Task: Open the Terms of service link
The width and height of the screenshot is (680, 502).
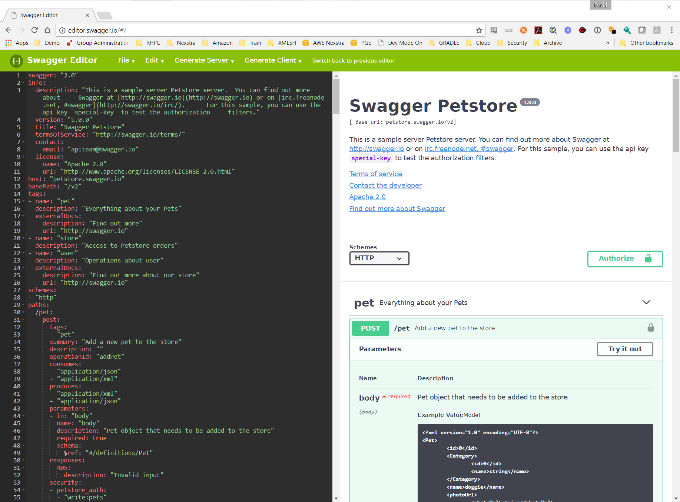Action: coord(375,174)
